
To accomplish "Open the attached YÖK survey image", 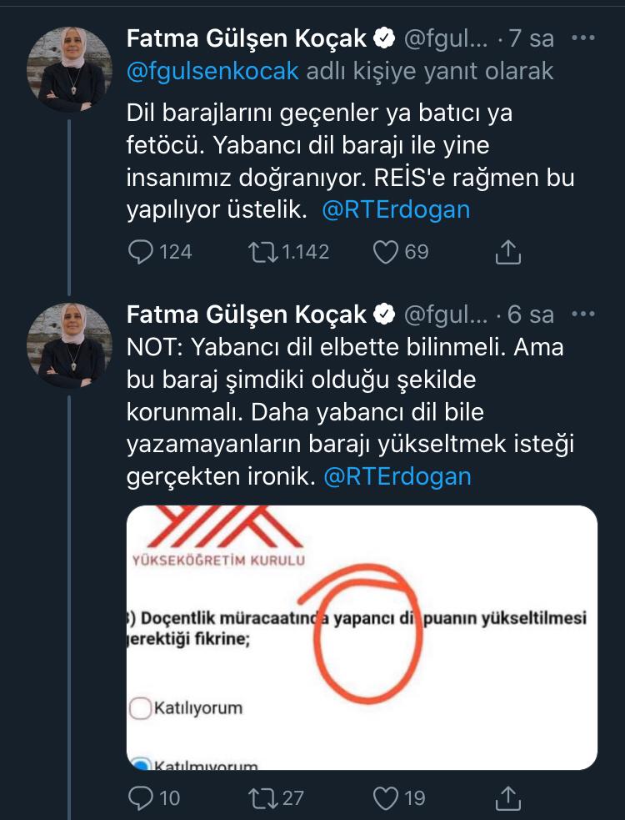I will pyautogui.click(x=362, y=636).
